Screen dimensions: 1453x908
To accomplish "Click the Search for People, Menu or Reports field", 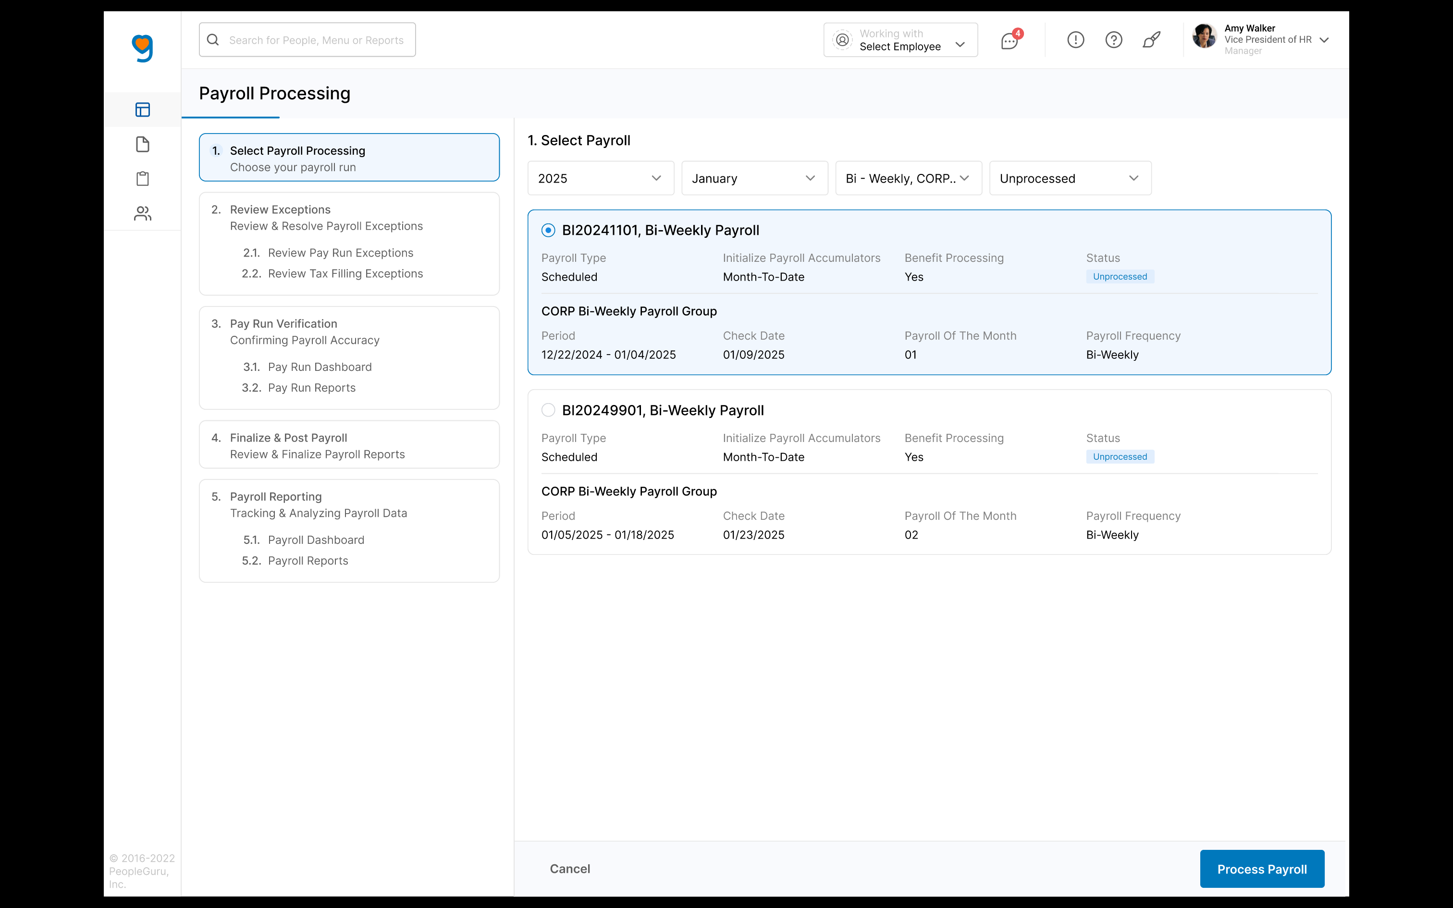I will 307,39.
